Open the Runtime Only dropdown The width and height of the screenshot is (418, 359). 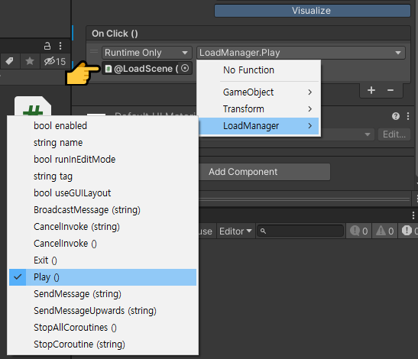pos(147,53)
